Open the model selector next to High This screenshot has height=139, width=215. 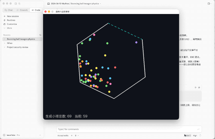point(188,136)
